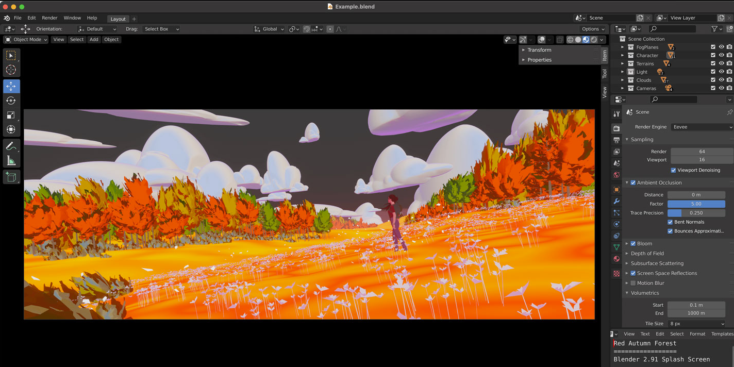Select the Select Box tool in the toolbar
This screenshot has height=367, width=734.
[x=11, y=55]
